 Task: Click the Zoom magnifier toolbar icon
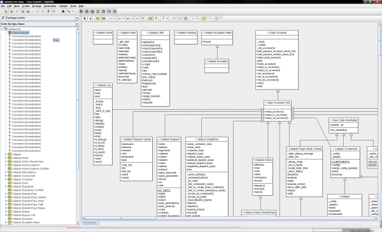pos(69,11)
